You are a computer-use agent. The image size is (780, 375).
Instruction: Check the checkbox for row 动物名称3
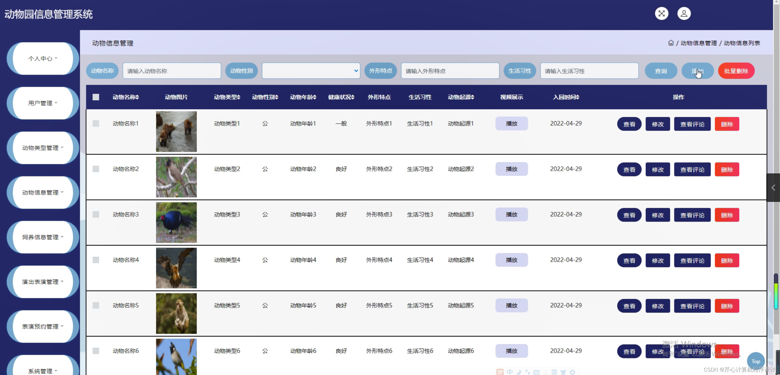tap(96, 214)
